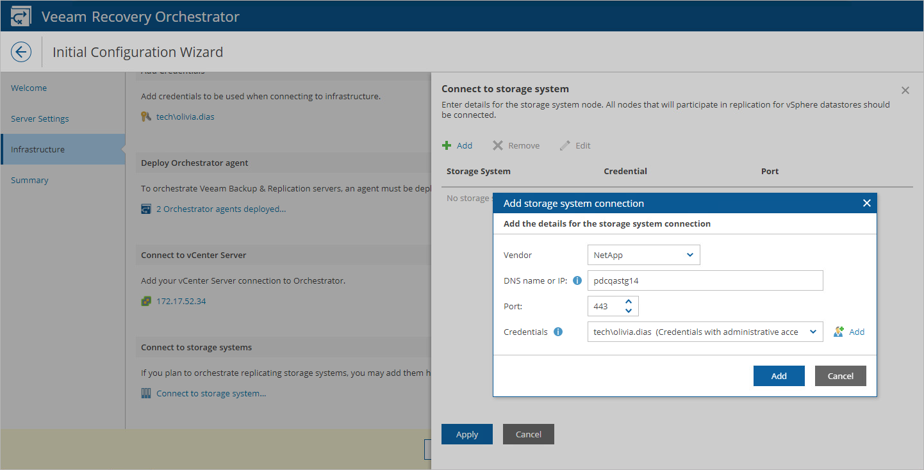Click the green plus Add icon
This screenshot has width=924, height=470.
pos(447,146)
